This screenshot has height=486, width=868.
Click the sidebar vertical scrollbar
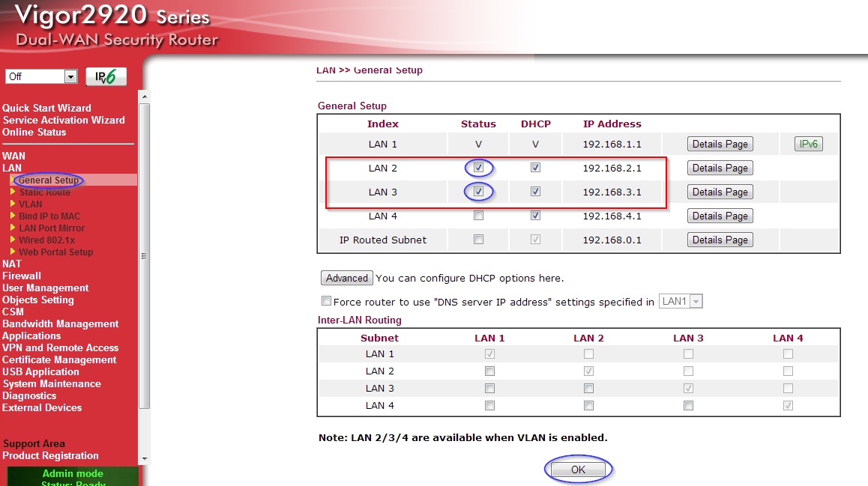tap(145, 255)
